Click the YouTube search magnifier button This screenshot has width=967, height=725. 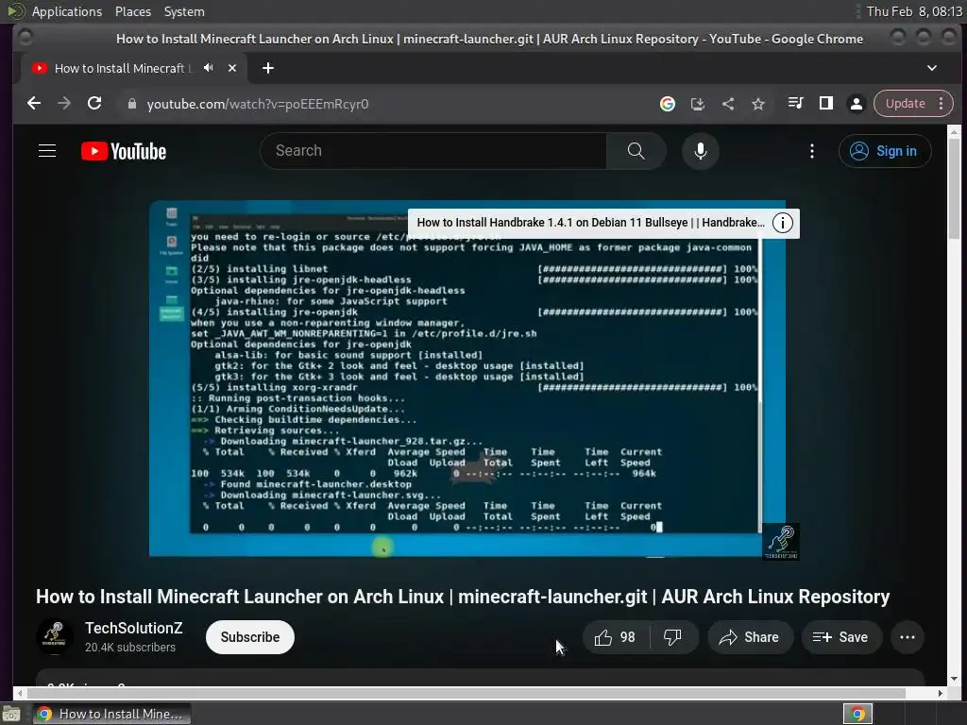tap(636, 151)
